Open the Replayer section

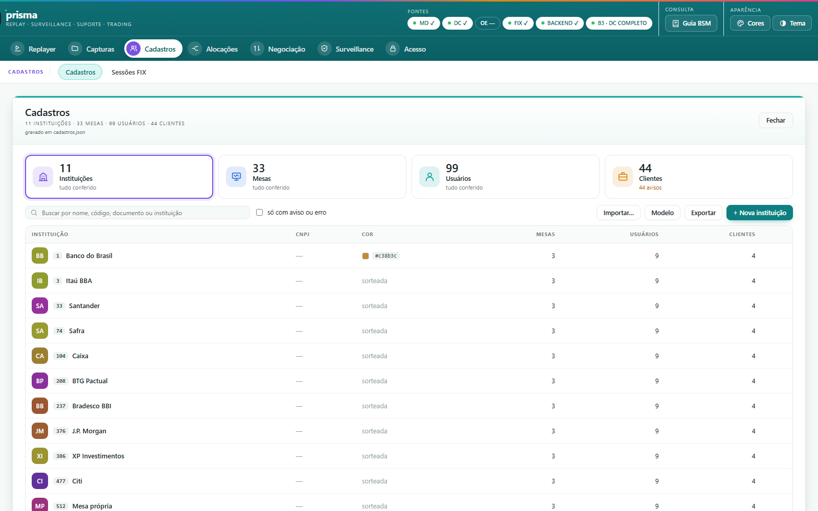(33, 49)
